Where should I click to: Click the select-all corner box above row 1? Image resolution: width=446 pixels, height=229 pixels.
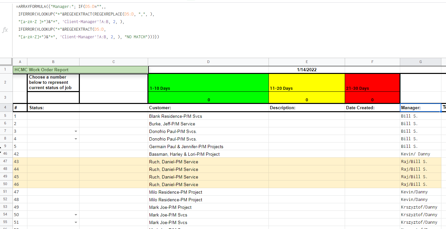point(6,62)
